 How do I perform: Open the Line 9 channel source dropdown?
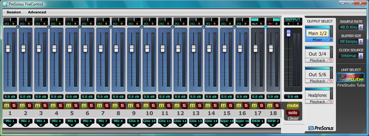point(134,122)
